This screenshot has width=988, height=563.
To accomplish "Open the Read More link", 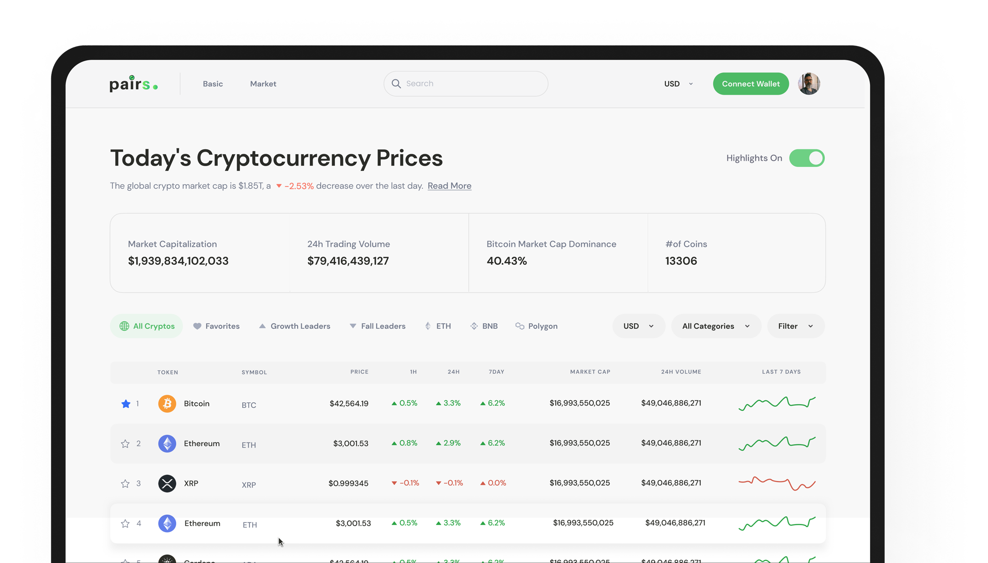I will coord(449,186).
